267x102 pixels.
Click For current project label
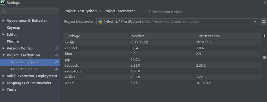(167, 12)
